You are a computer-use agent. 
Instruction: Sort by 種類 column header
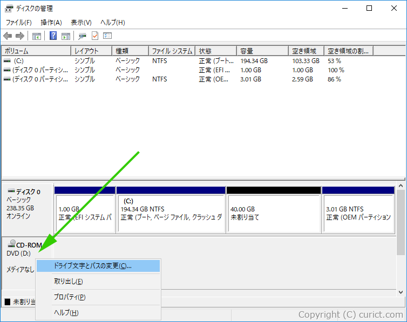pyautogui.click(x=131, y=51)
